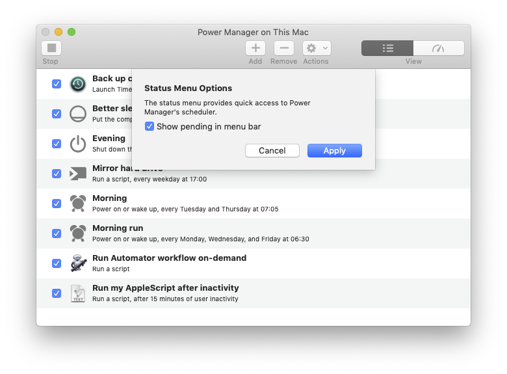Click the Time Machine backup icon

78,84
